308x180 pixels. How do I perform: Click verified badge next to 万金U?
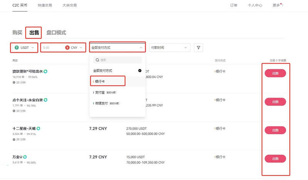click(25, 157)
